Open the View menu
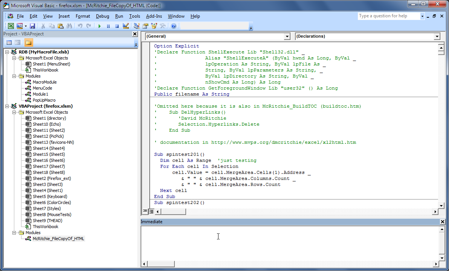The image size is (449, 271). pos(48,16)
